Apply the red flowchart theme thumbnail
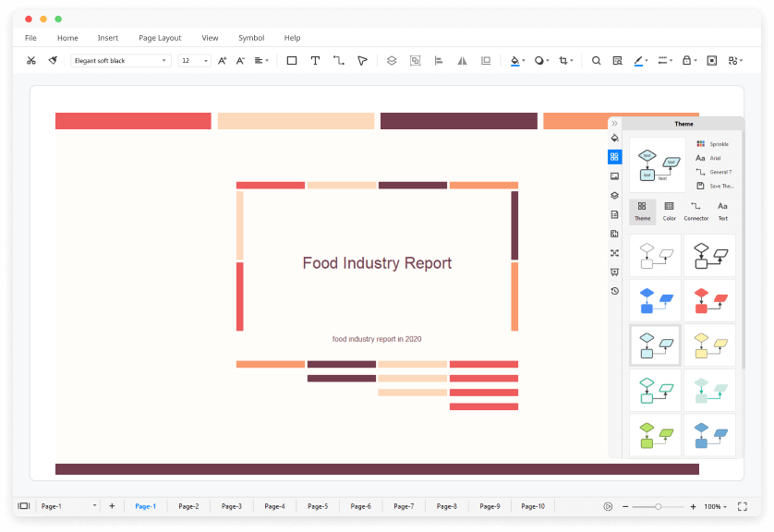This screenshot has width=774, height=532. (x=710, y=300)
